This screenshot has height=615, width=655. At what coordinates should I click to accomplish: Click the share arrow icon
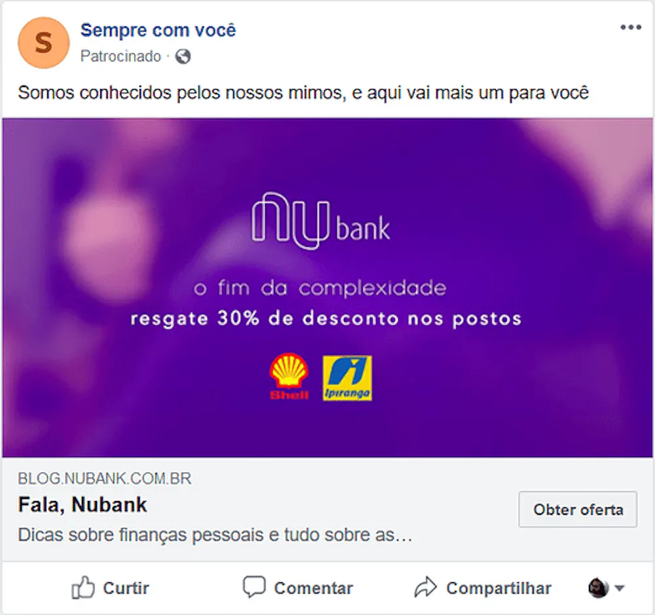425,587
